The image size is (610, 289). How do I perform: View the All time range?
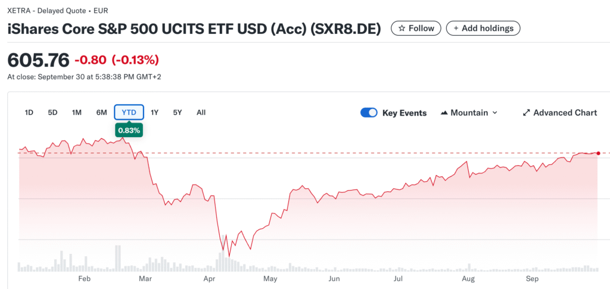tap(201, 112)
